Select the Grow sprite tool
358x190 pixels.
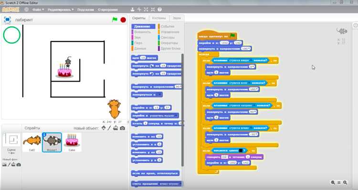pyautogui.click(x=146, y=10)
